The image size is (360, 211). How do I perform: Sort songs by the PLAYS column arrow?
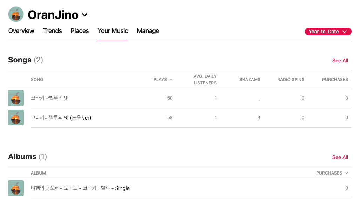click(171, 80)
